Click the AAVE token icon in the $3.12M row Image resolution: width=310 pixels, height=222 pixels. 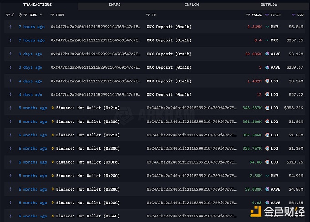point(268,54)
